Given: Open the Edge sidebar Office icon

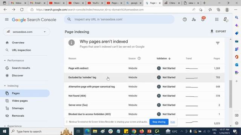Looking at the screenshot, I should (x=236, y=57).
